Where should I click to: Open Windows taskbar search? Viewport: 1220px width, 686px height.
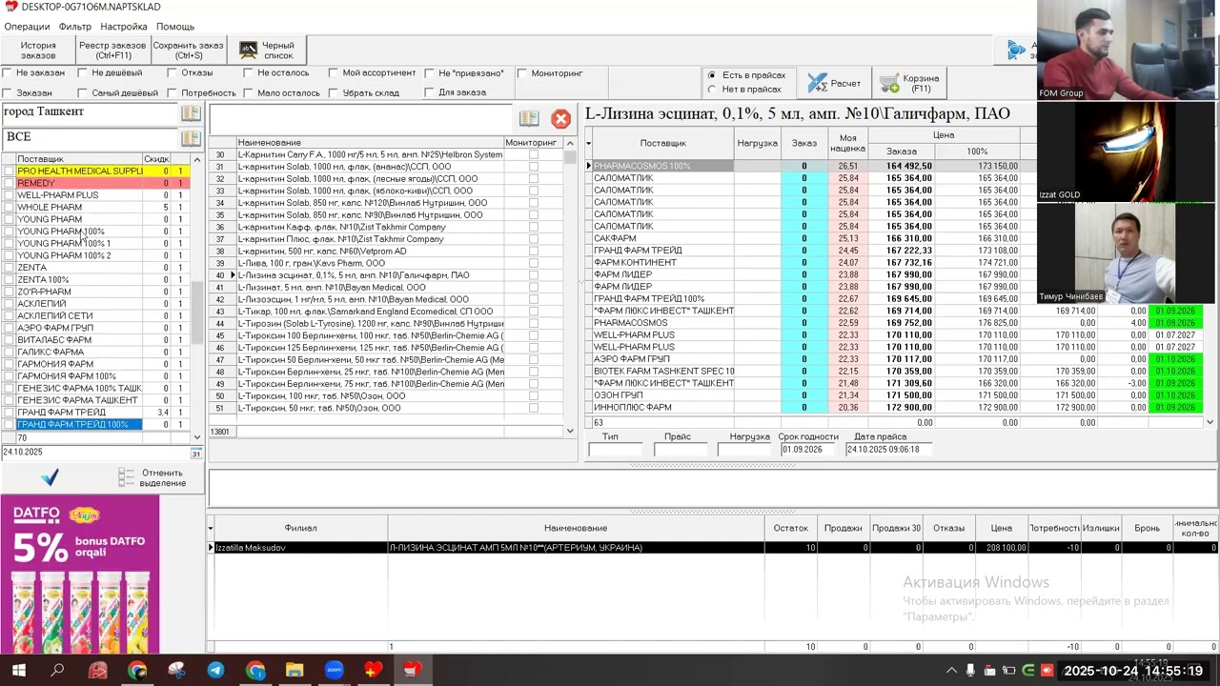[57, 671]
